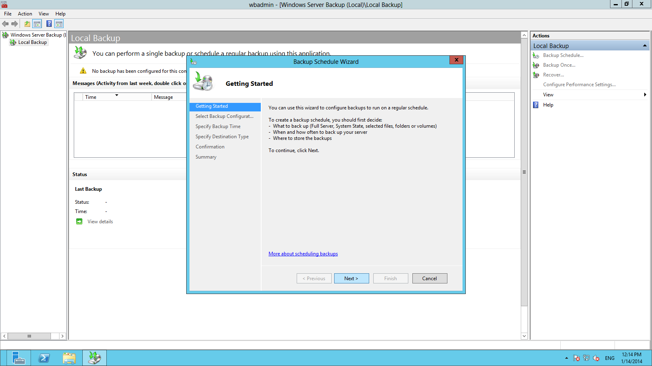The width and height of the screenshot is (652, 366).
Task: Click Cancel in the wizard
Action: point(430,279)
